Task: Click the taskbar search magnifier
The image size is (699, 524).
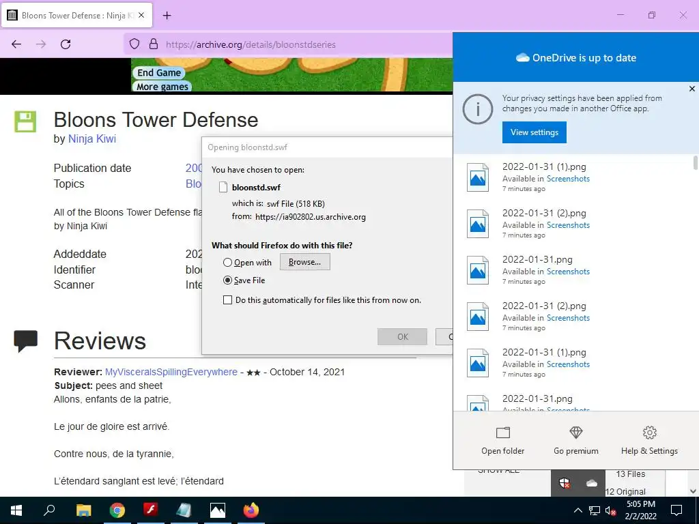Action: (x=49, y=510)
